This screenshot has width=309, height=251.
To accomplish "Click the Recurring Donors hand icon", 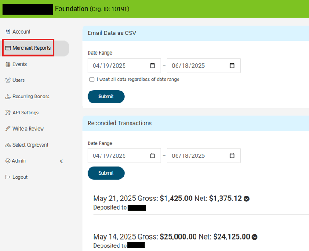I will (8, 97).
